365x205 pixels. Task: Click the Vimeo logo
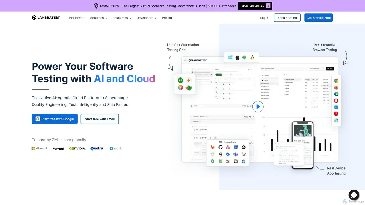click(x=58, y=148)
